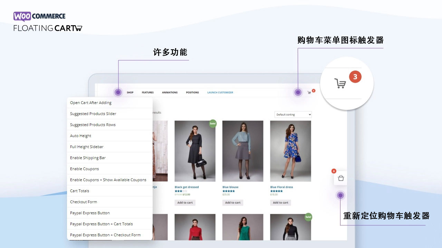Click the Launch Customizer link
Image resolution: width=442 pixels, height=248 pixels.
click(220, 92)
